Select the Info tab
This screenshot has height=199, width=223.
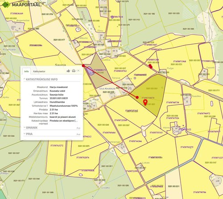pyautogui.click(x=26, y=71)
